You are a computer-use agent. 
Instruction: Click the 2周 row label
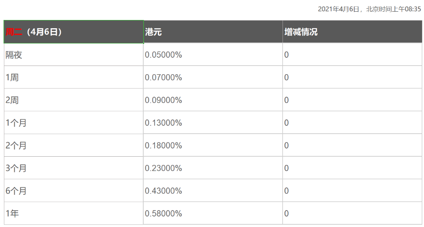pos(12,100)
